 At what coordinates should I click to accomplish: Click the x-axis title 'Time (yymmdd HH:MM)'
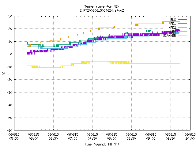[x=102, y=144]
